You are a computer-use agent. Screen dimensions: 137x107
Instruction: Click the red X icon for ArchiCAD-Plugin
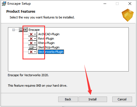tap(31, 34)
